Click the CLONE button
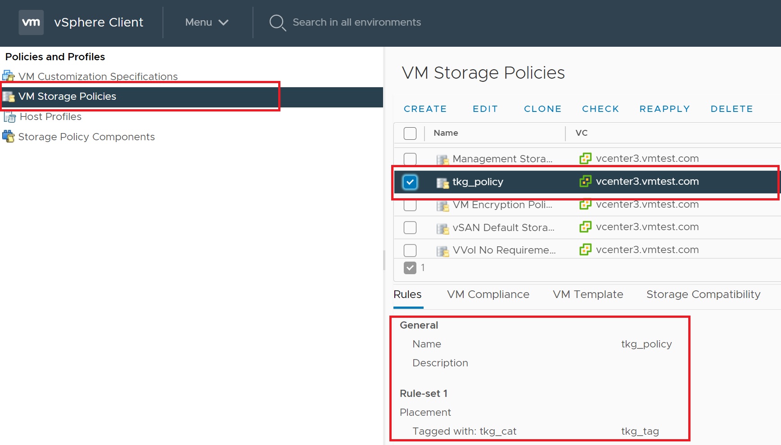 pos(542,109)
